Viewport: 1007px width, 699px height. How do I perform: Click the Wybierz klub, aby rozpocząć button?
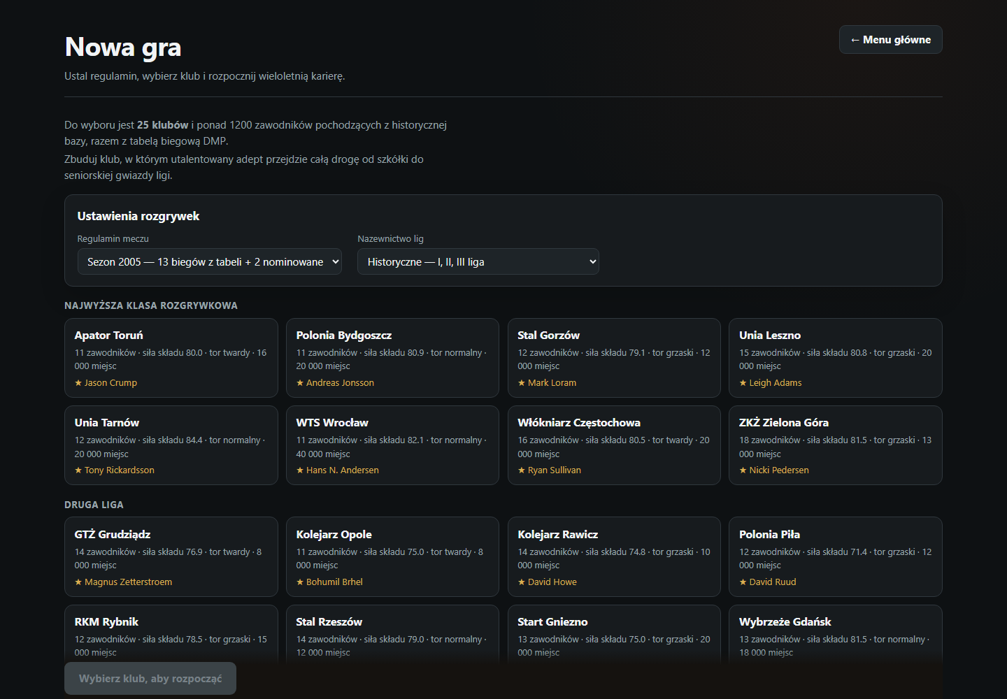tap(150, 679)
